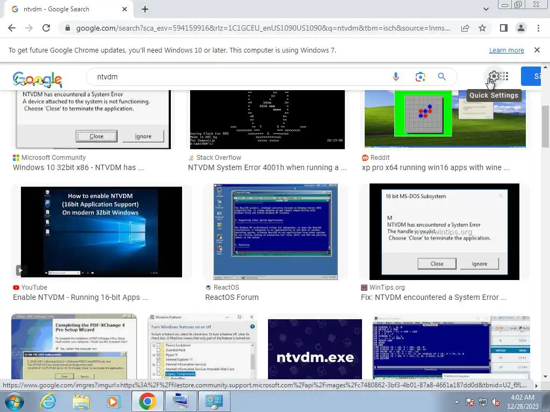Open WinTips 16 bit MS-DOS Subsystem thumbnail
Screen dimensions: 550x412
tap(444, 232)
